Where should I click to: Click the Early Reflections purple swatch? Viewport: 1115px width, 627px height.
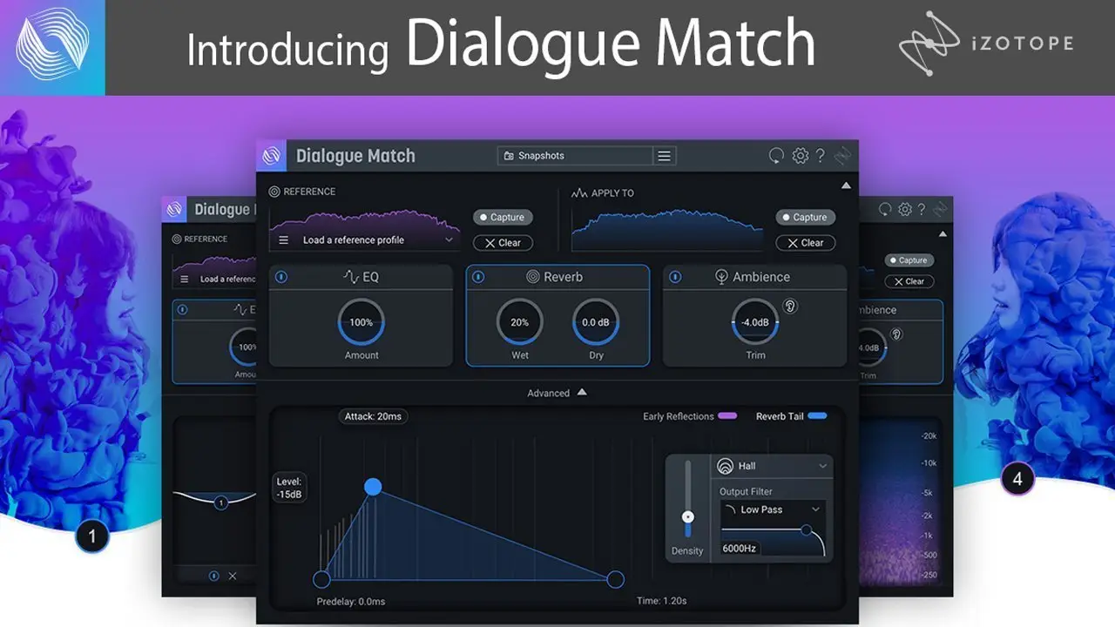[727, 416]
